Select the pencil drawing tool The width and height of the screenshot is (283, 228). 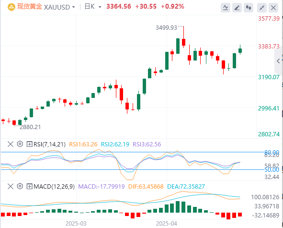coord(237,8)
